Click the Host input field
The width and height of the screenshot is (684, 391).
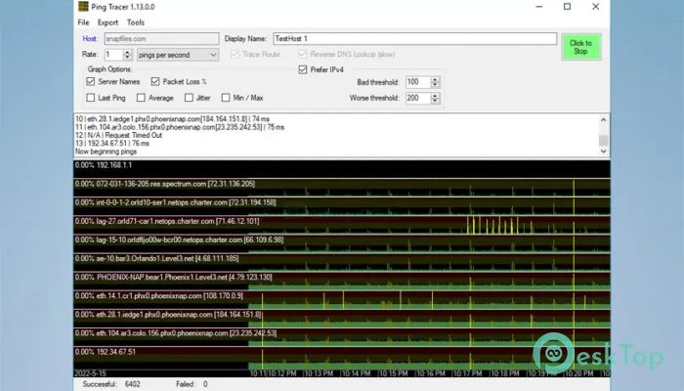[161, 39]
